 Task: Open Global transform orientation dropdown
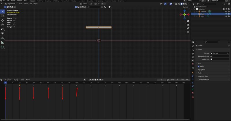point(84,4)
